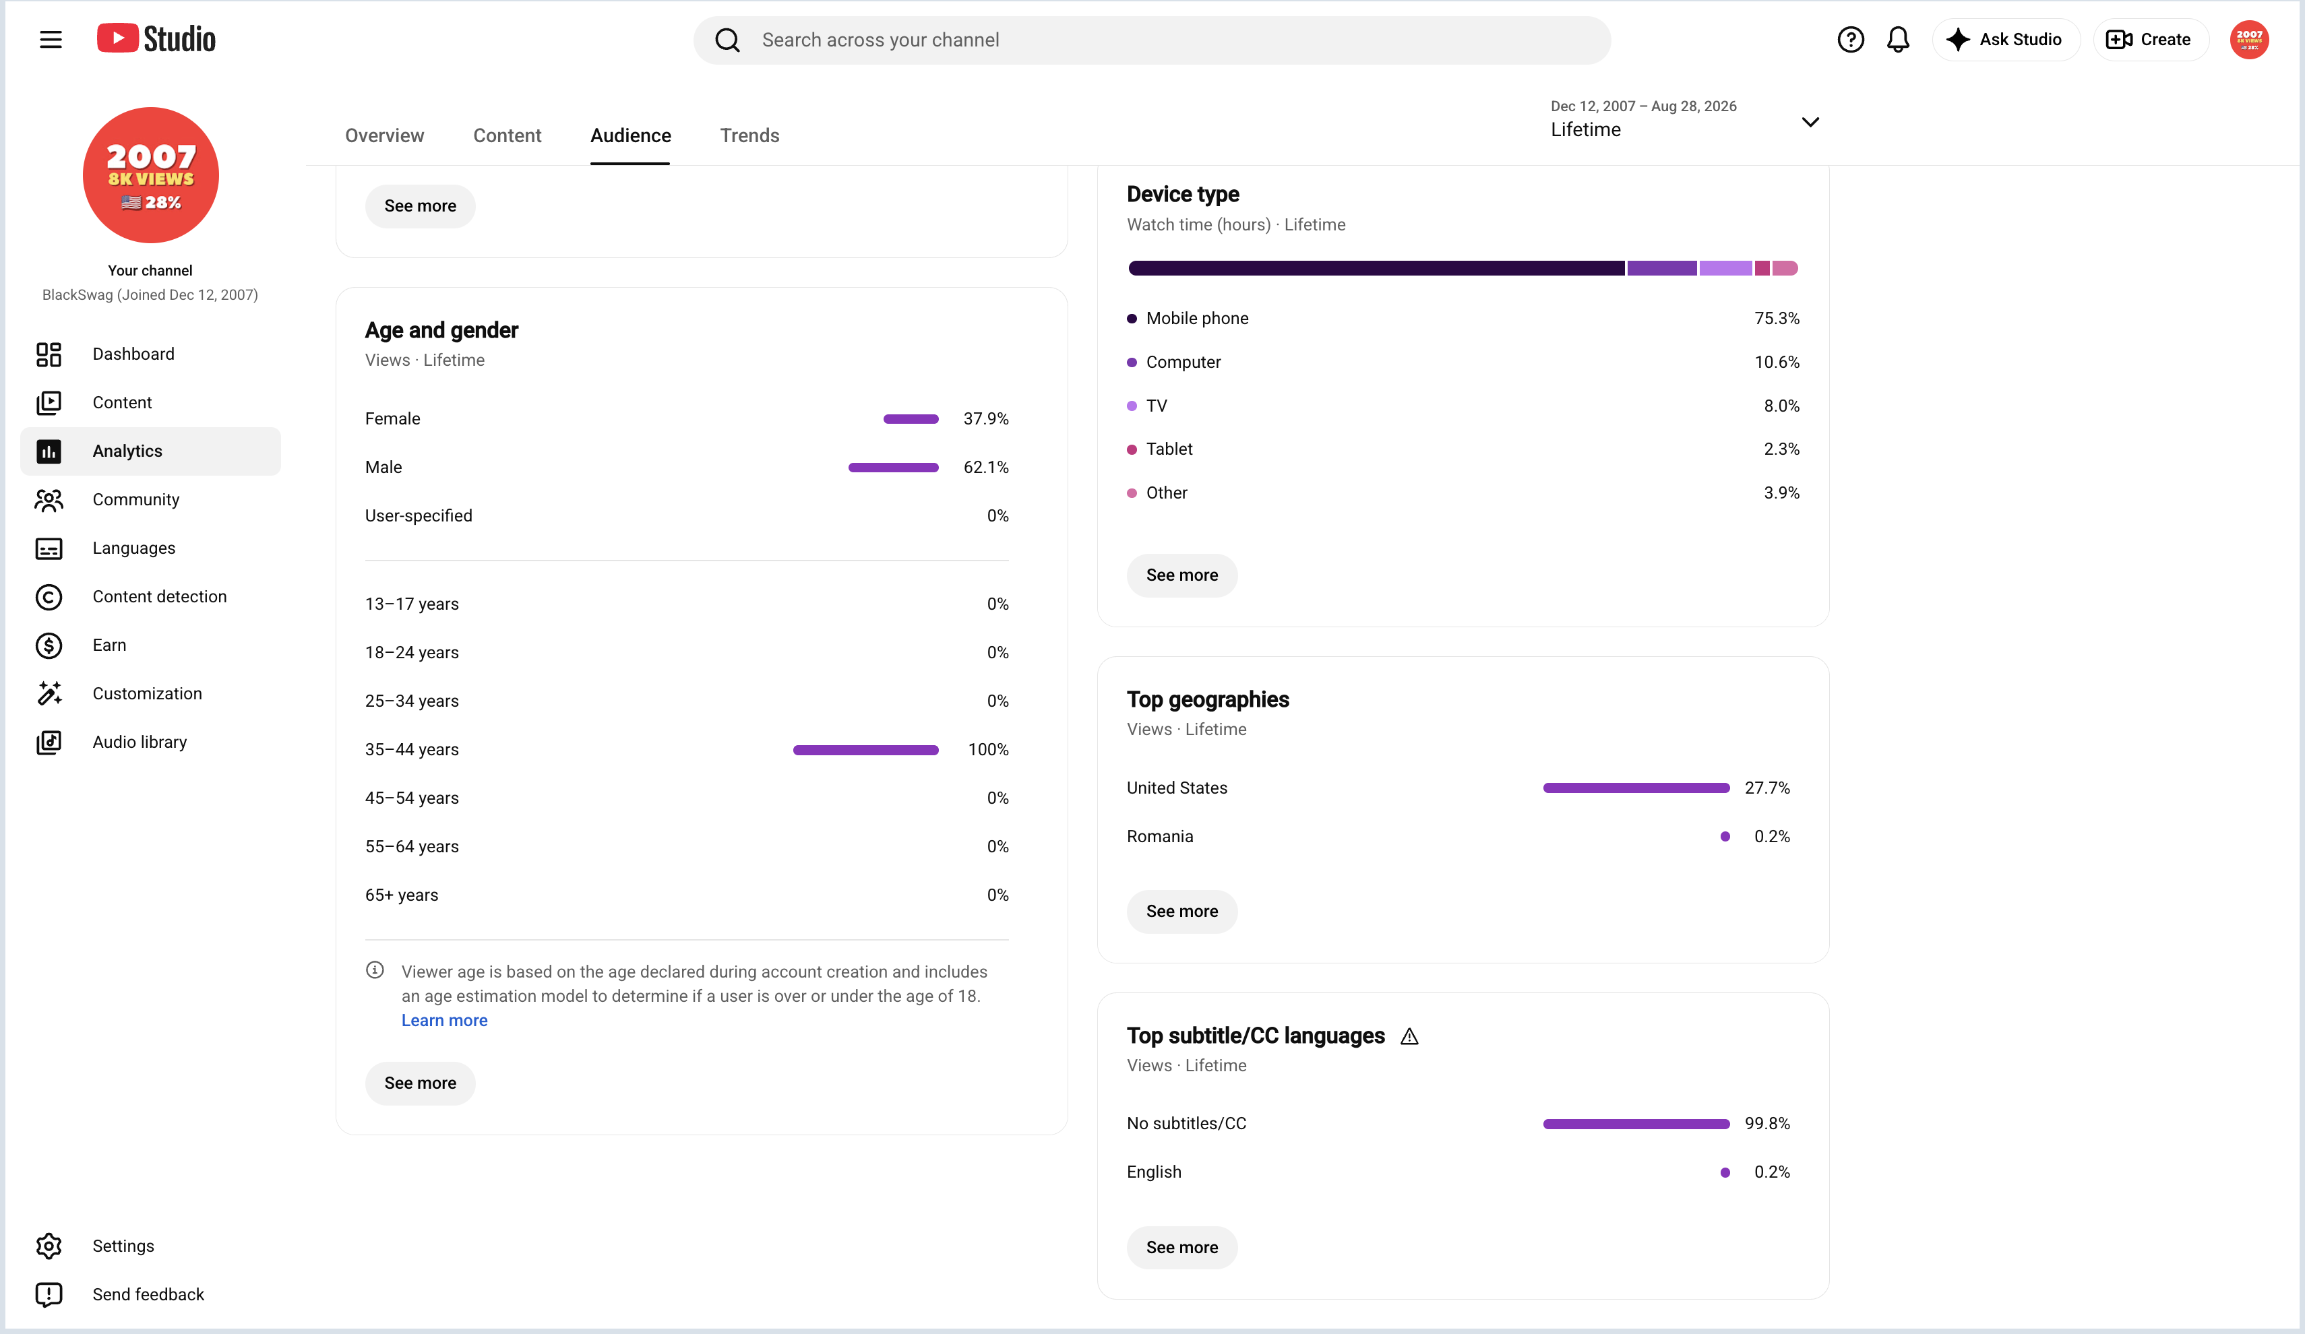Screen dimensions: 2305x1334
Task: Open the notifications bell
Action: [x=1898, y=39]
